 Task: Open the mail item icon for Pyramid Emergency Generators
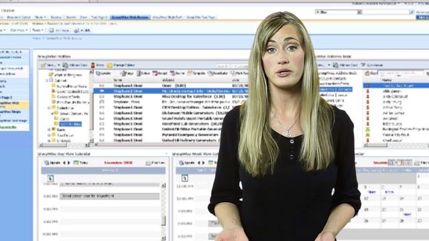(x=102, y=135)
